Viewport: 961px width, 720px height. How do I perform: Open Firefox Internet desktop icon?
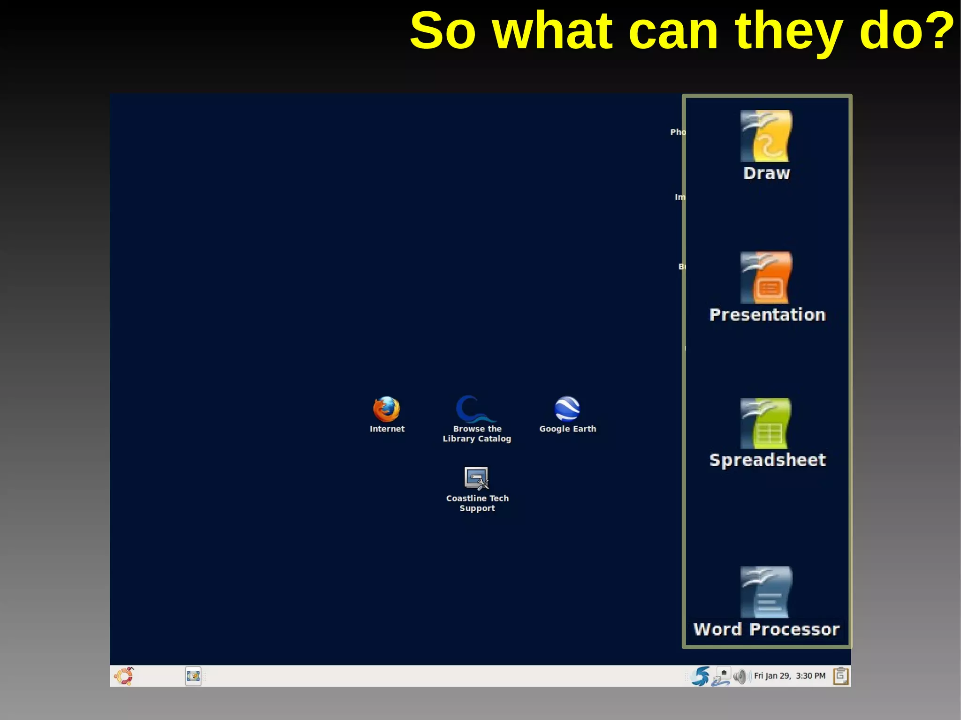point(387,409)
